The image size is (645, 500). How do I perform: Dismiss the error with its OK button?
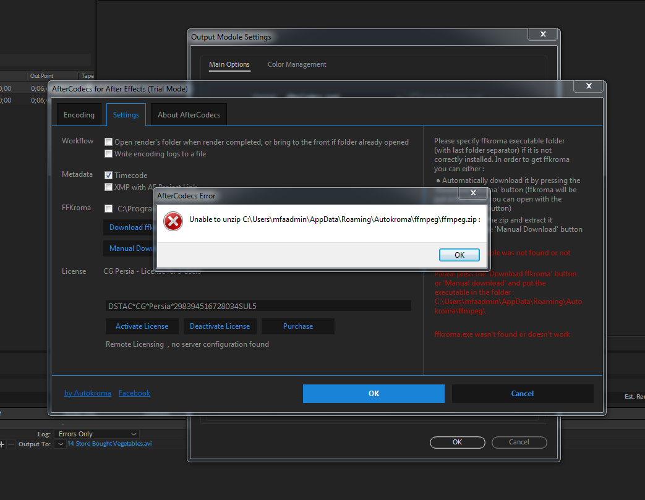pyautogui.click(x=459, y=255)
